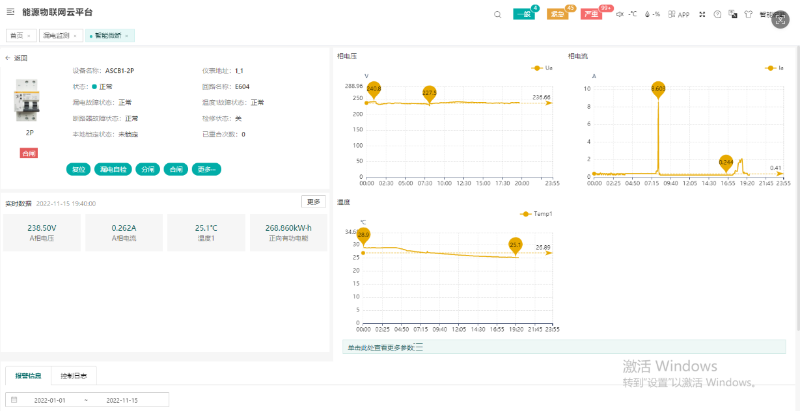Screen dimensions: 800x411
Task: Click the muted speaker sound icon
Action: 620,14
